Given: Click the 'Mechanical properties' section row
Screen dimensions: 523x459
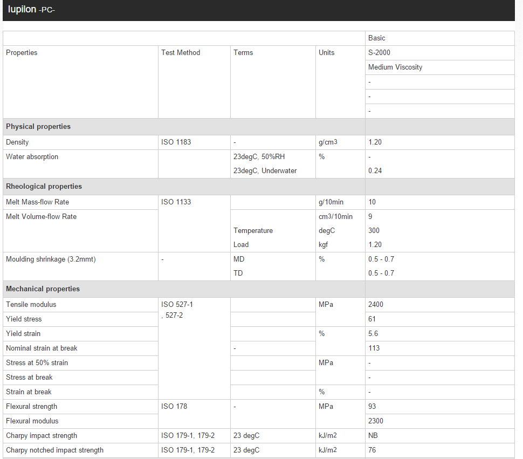Looking at the screenshot, I should [x=184, y=289].
